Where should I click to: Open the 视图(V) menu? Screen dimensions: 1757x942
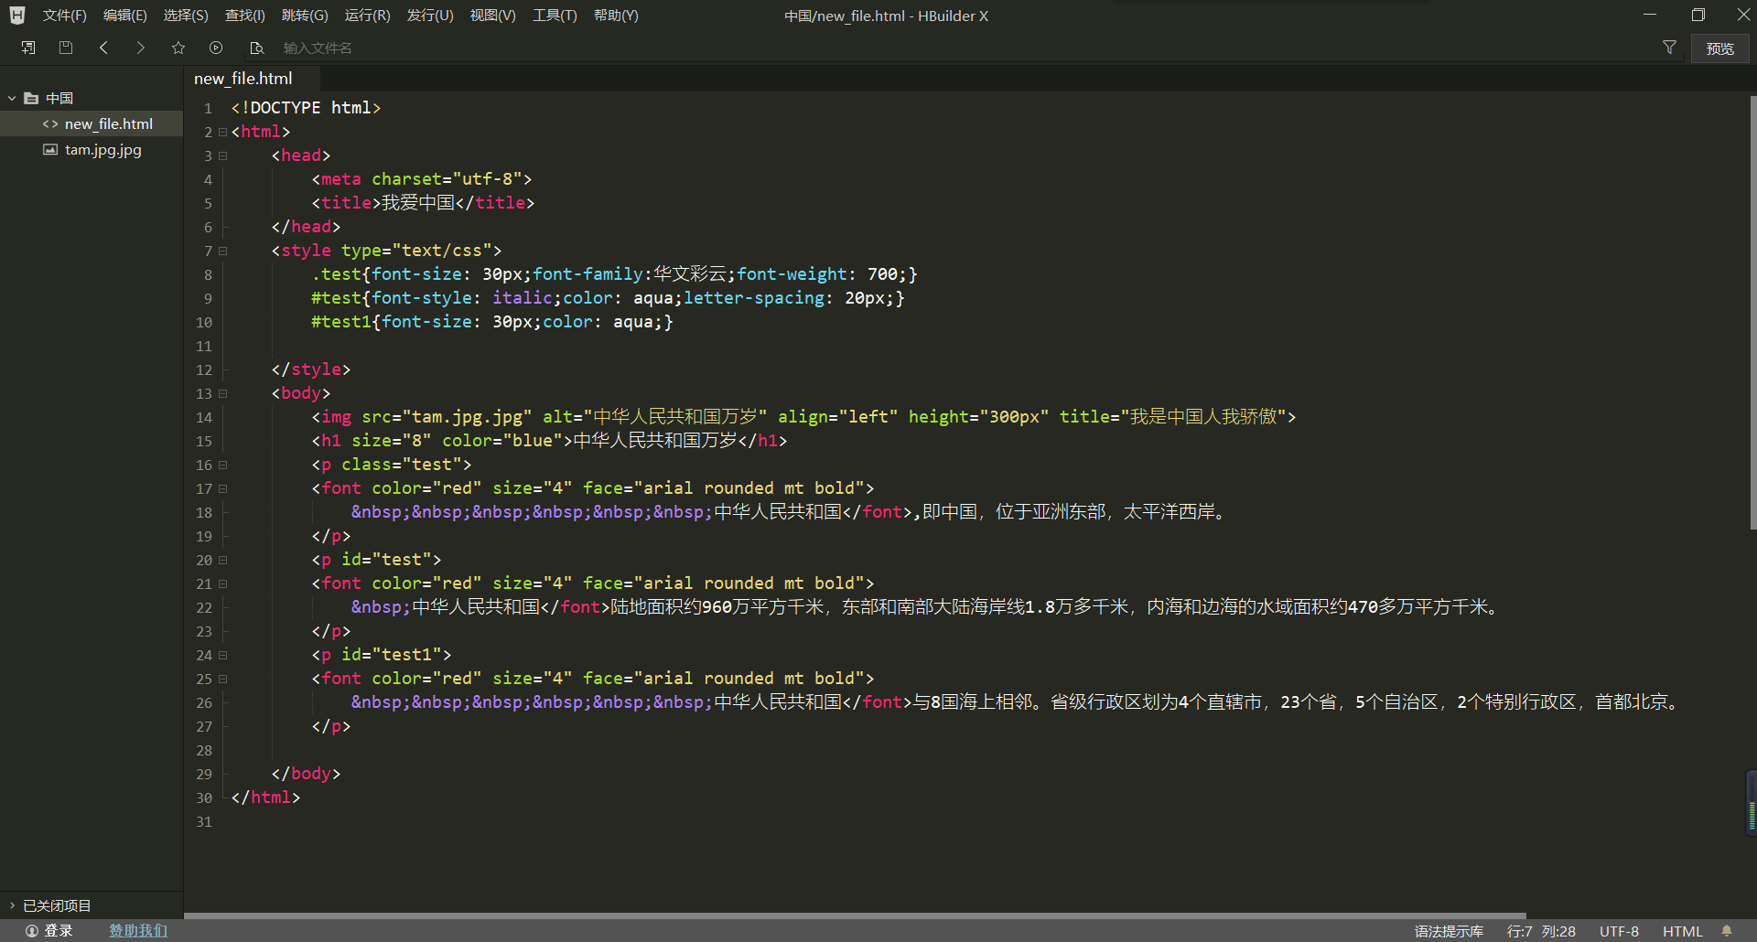click(492, 16)
